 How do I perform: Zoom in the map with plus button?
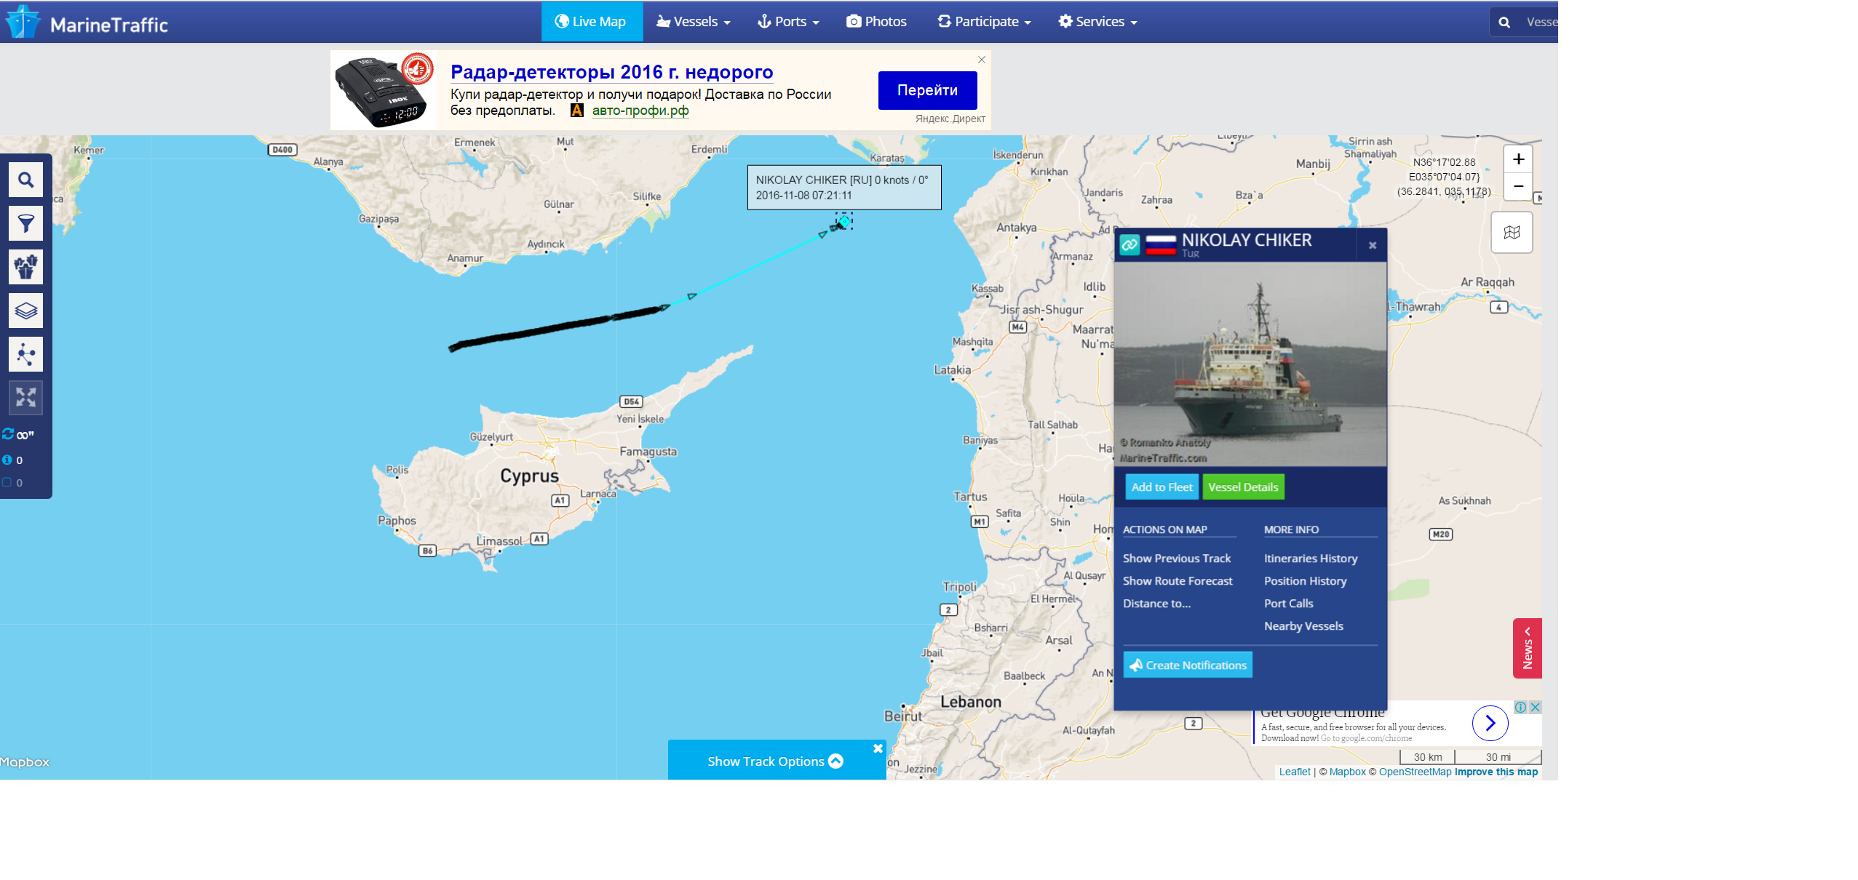pos(1518,159)
